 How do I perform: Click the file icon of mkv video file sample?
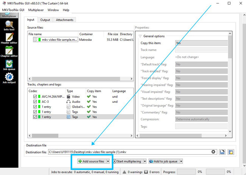tap(36, 40)
